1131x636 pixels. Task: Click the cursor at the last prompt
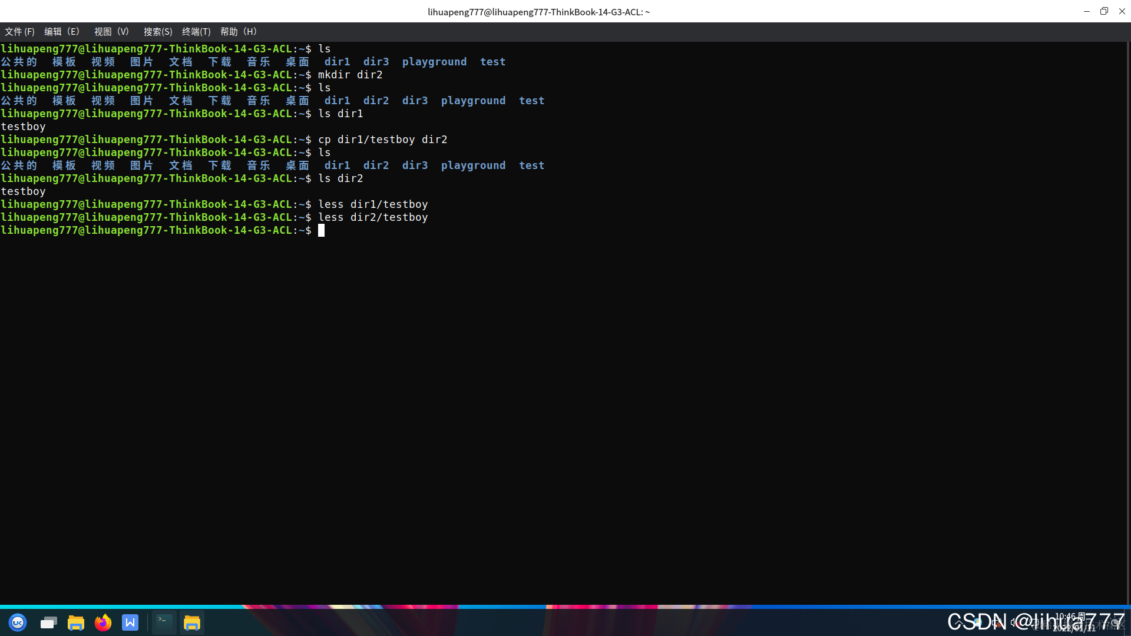coord(322,230)
